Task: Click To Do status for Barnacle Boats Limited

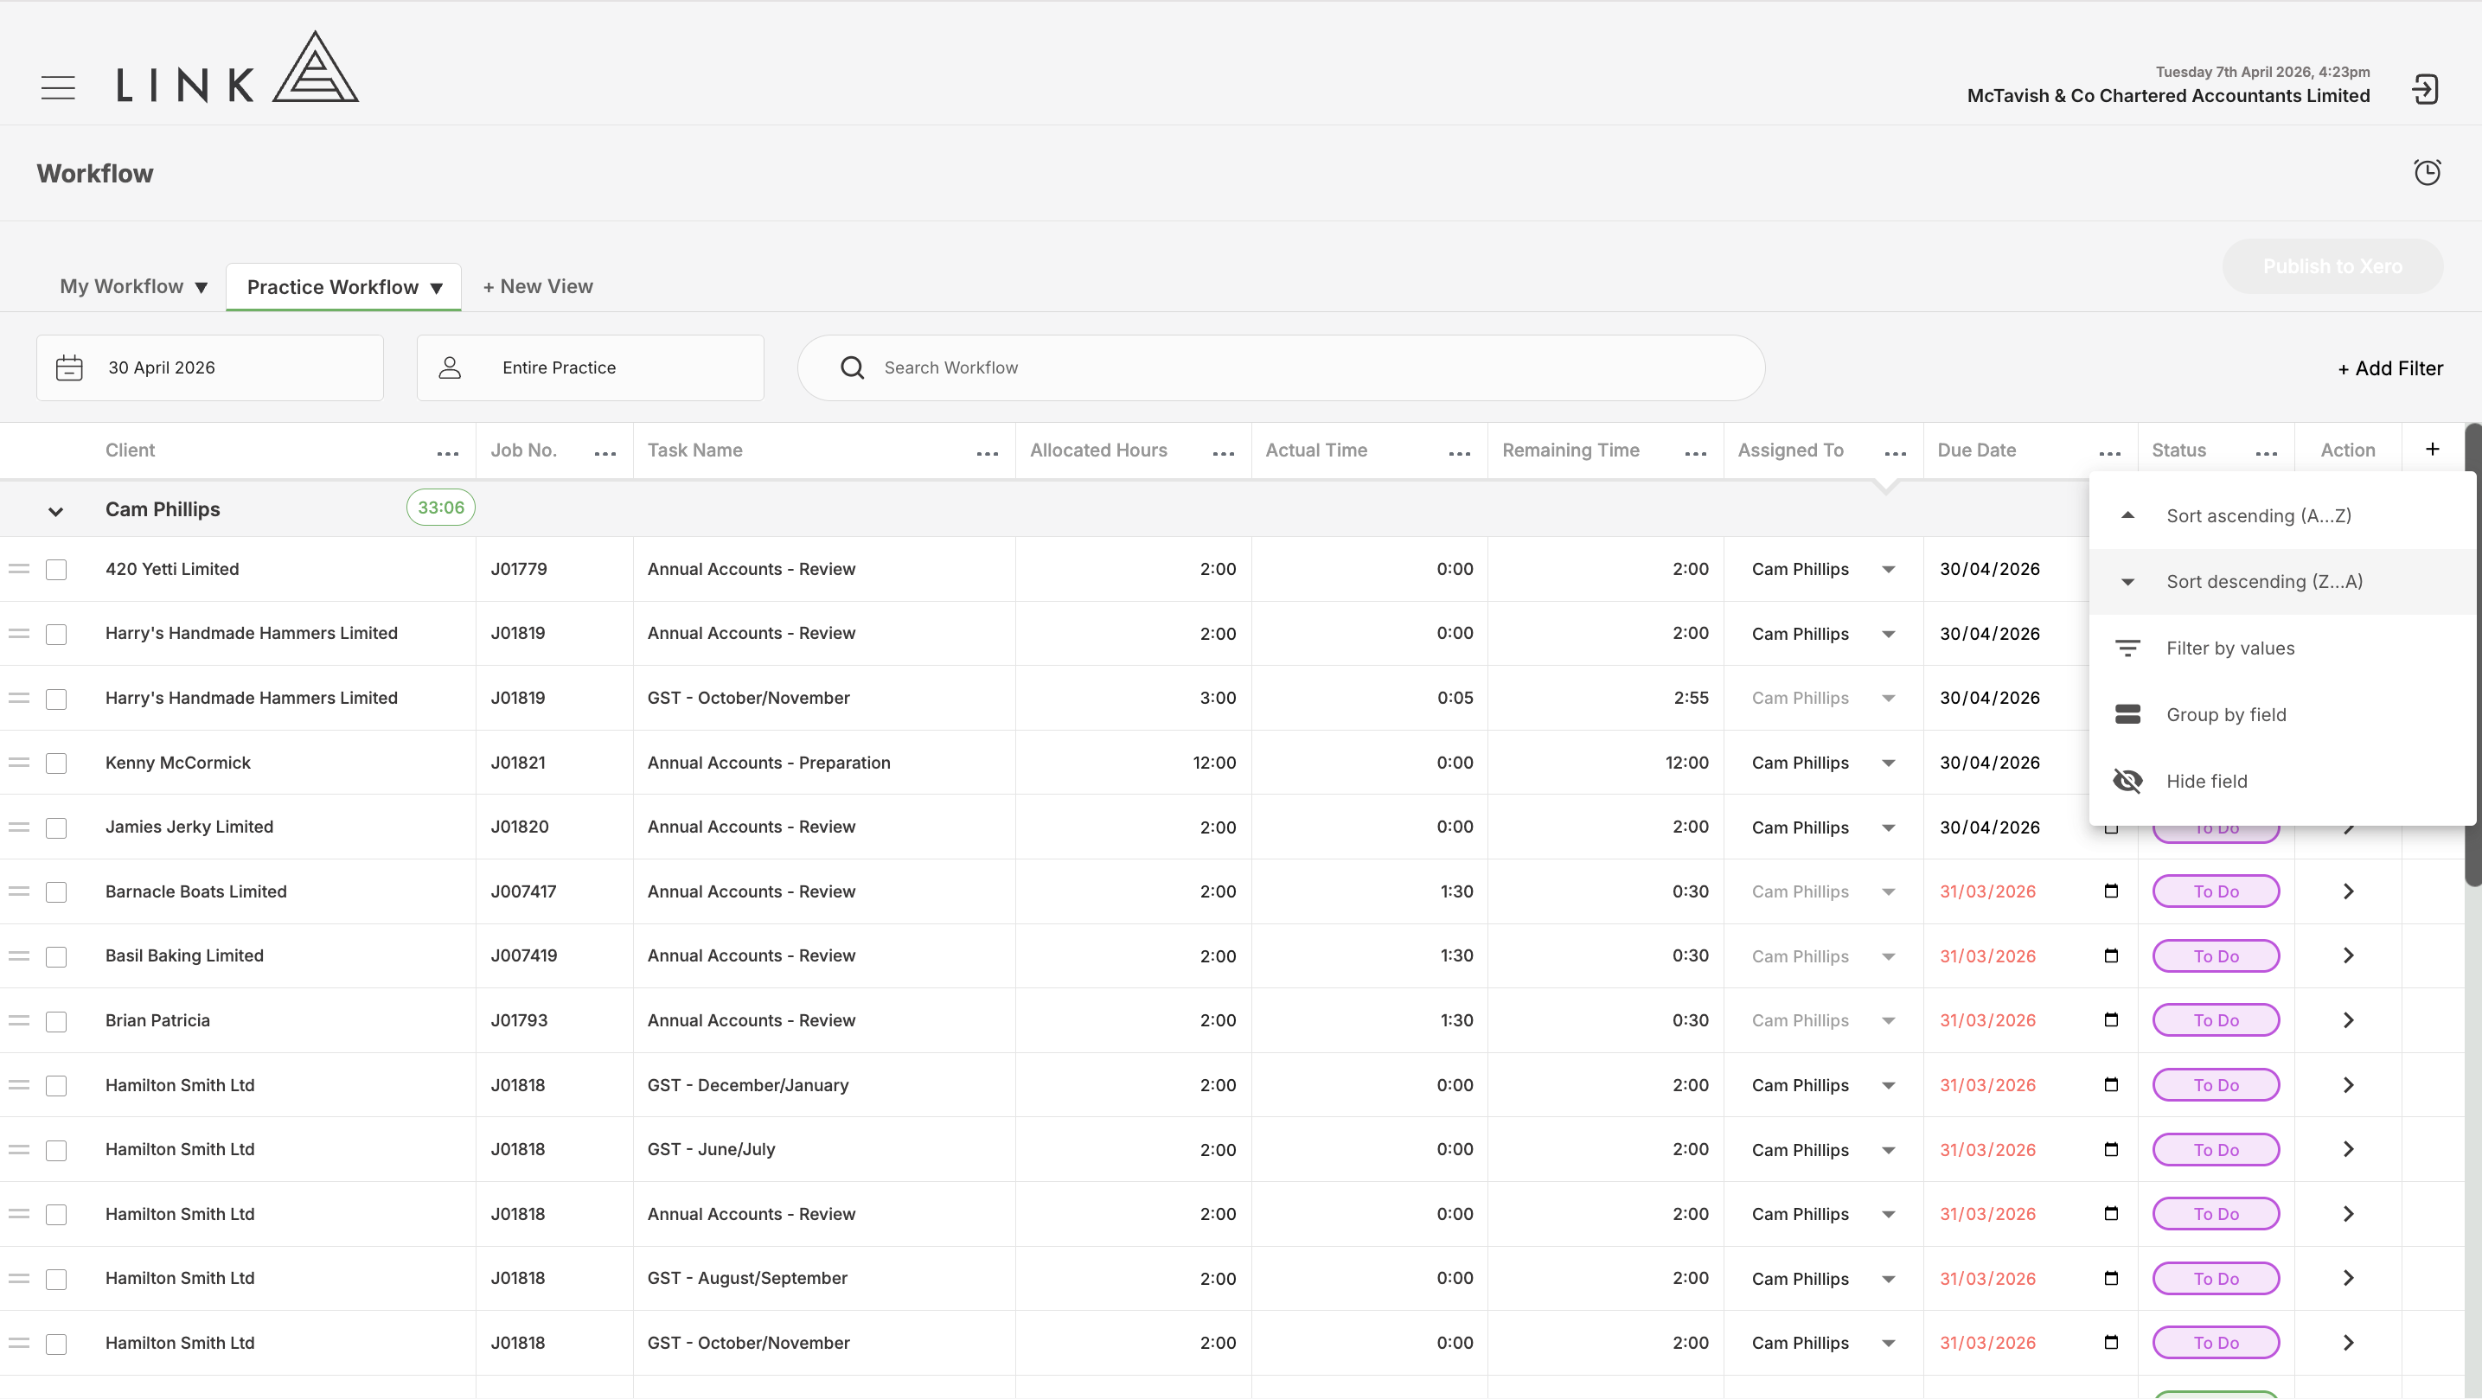Action: tap(2216, 891)
